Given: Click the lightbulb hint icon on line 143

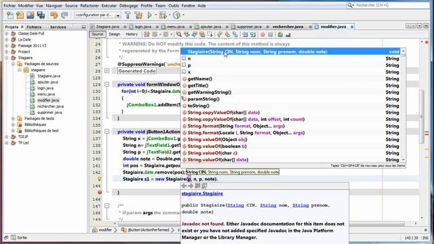Looking at the screenshot, I should [100, 179].
